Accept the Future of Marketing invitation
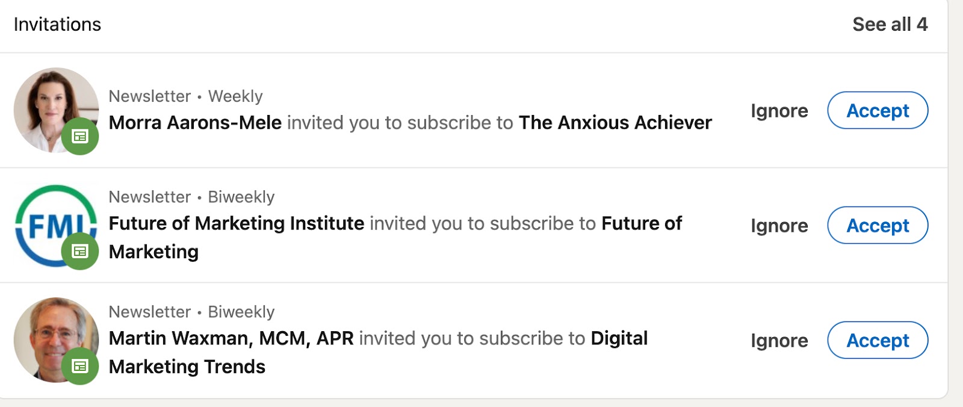963x407 pixels. [878, 226]
